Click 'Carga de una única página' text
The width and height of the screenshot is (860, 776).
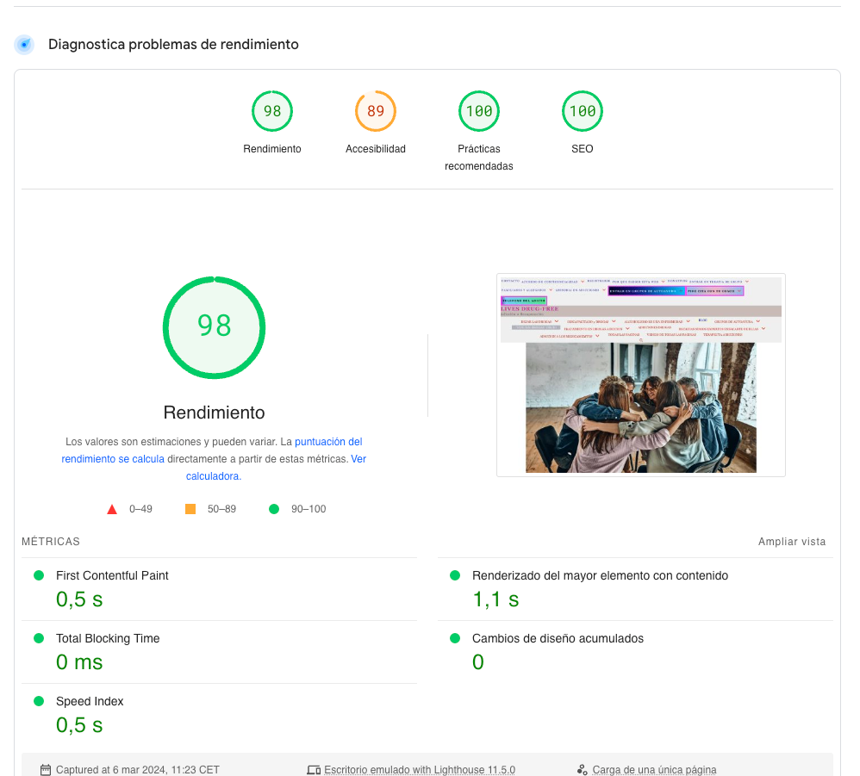coord(654,770)
